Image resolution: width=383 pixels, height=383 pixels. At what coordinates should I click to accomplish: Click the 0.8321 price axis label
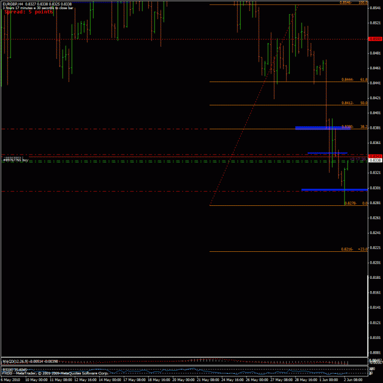[375, 173]
